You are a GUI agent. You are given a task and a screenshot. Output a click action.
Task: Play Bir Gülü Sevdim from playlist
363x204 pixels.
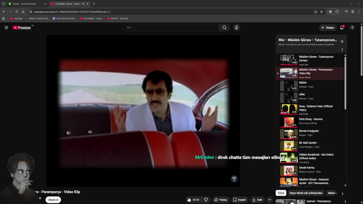point(311,146)
